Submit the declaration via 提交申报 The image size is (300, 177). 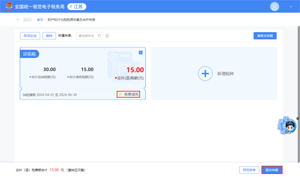(272, 170)
